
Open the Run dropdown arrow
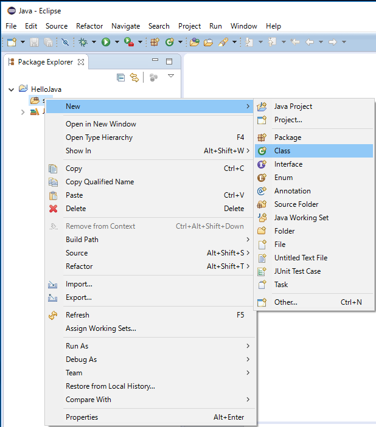pyautogui.click(x=117, y=42)
